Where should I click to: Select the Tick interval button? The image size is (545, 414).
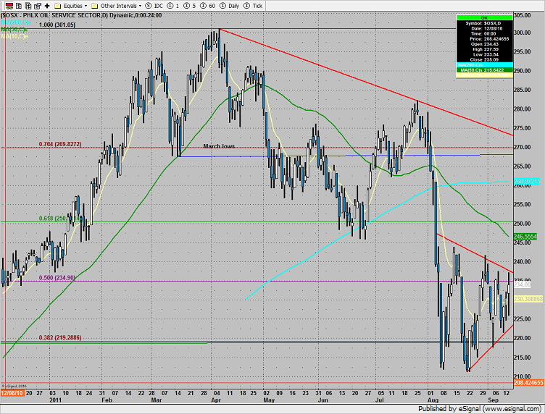[x=253, y=6]
